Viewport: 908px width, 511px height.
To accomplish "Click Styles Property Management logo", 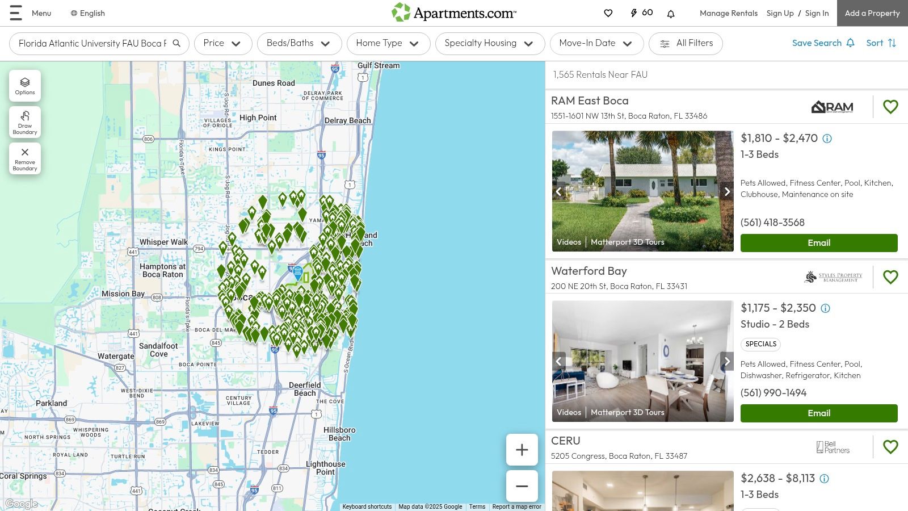I will 833,277.
